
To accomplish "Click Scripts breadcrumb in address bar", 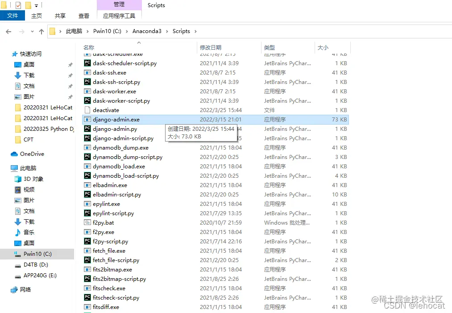I will [x=181, y=31].
